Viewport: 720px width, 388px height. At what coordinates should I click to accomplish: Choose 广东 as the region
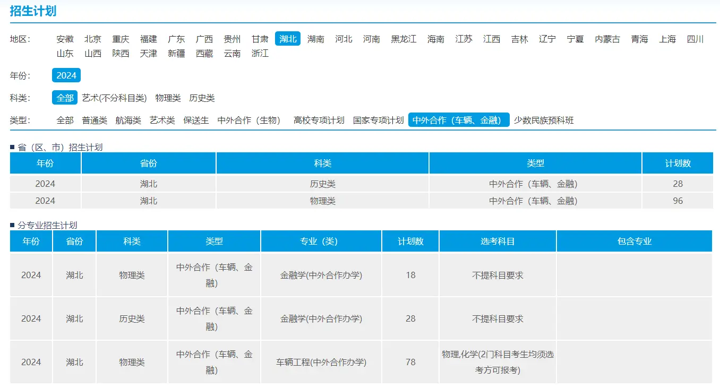pyautogui.click(x=176, y=39)
